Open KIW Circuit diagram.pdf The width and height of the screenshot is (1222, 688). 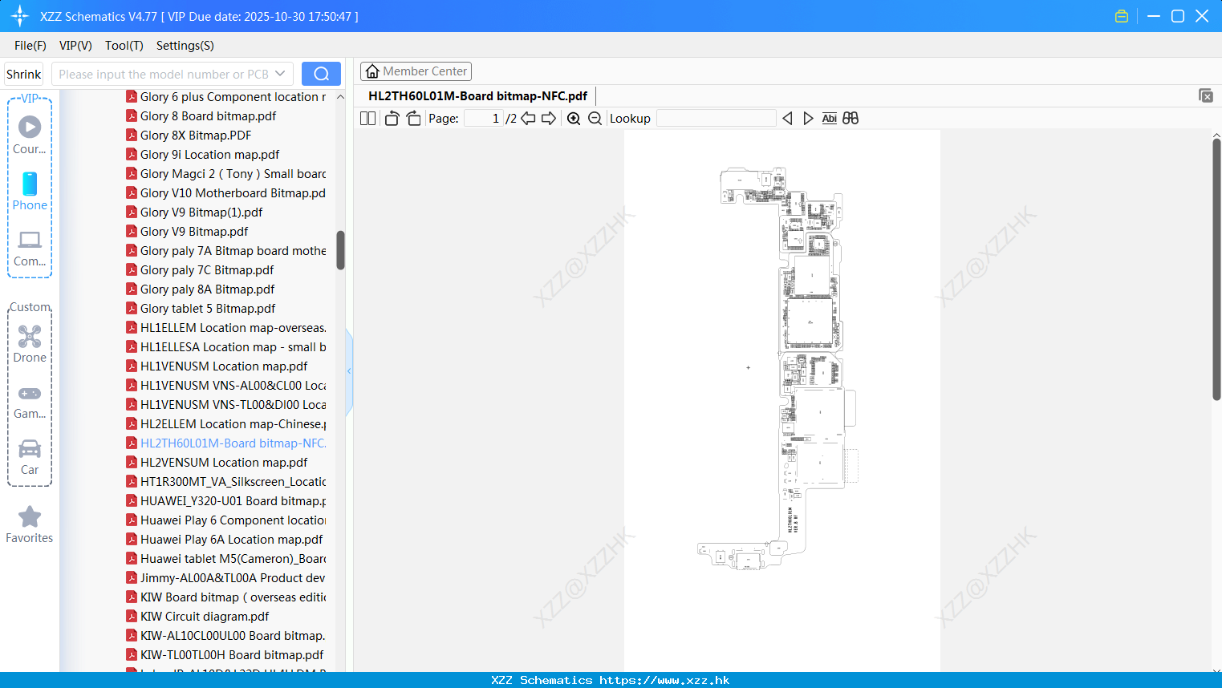[205, 617]
